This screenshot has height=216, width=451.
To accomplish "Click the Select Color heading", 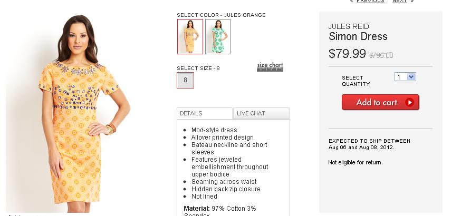I will click(x=221, y=15).
